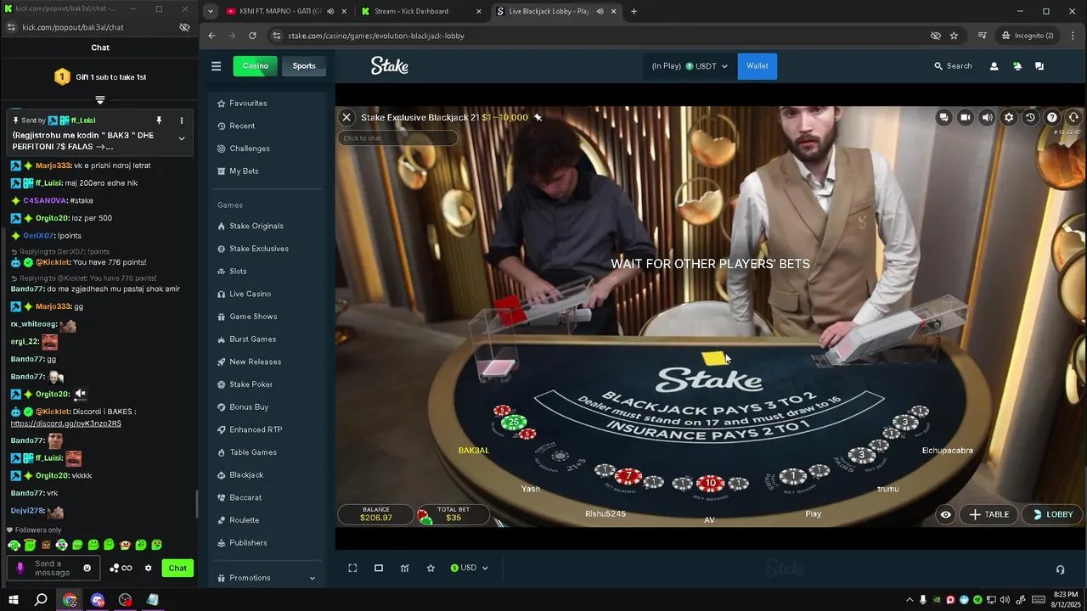Mute the game sound speaker icon
This screenshot has height=611, width=1087.
pyautogui.click(x=987, y=118)
